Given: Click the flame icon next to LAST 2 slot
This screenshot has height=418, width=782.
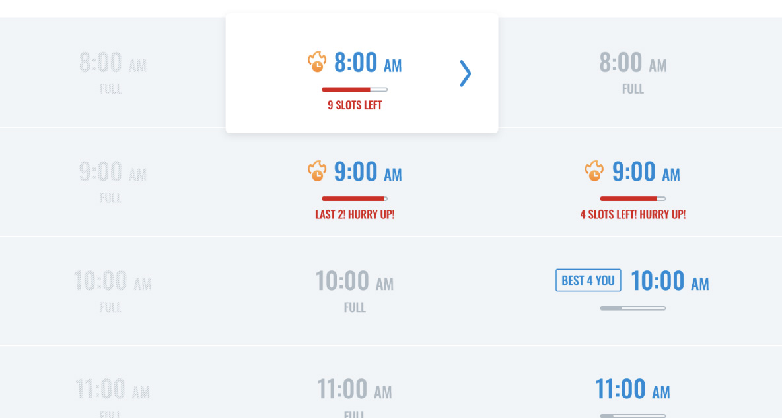Looking at the screenshot, I should (316, 171).
